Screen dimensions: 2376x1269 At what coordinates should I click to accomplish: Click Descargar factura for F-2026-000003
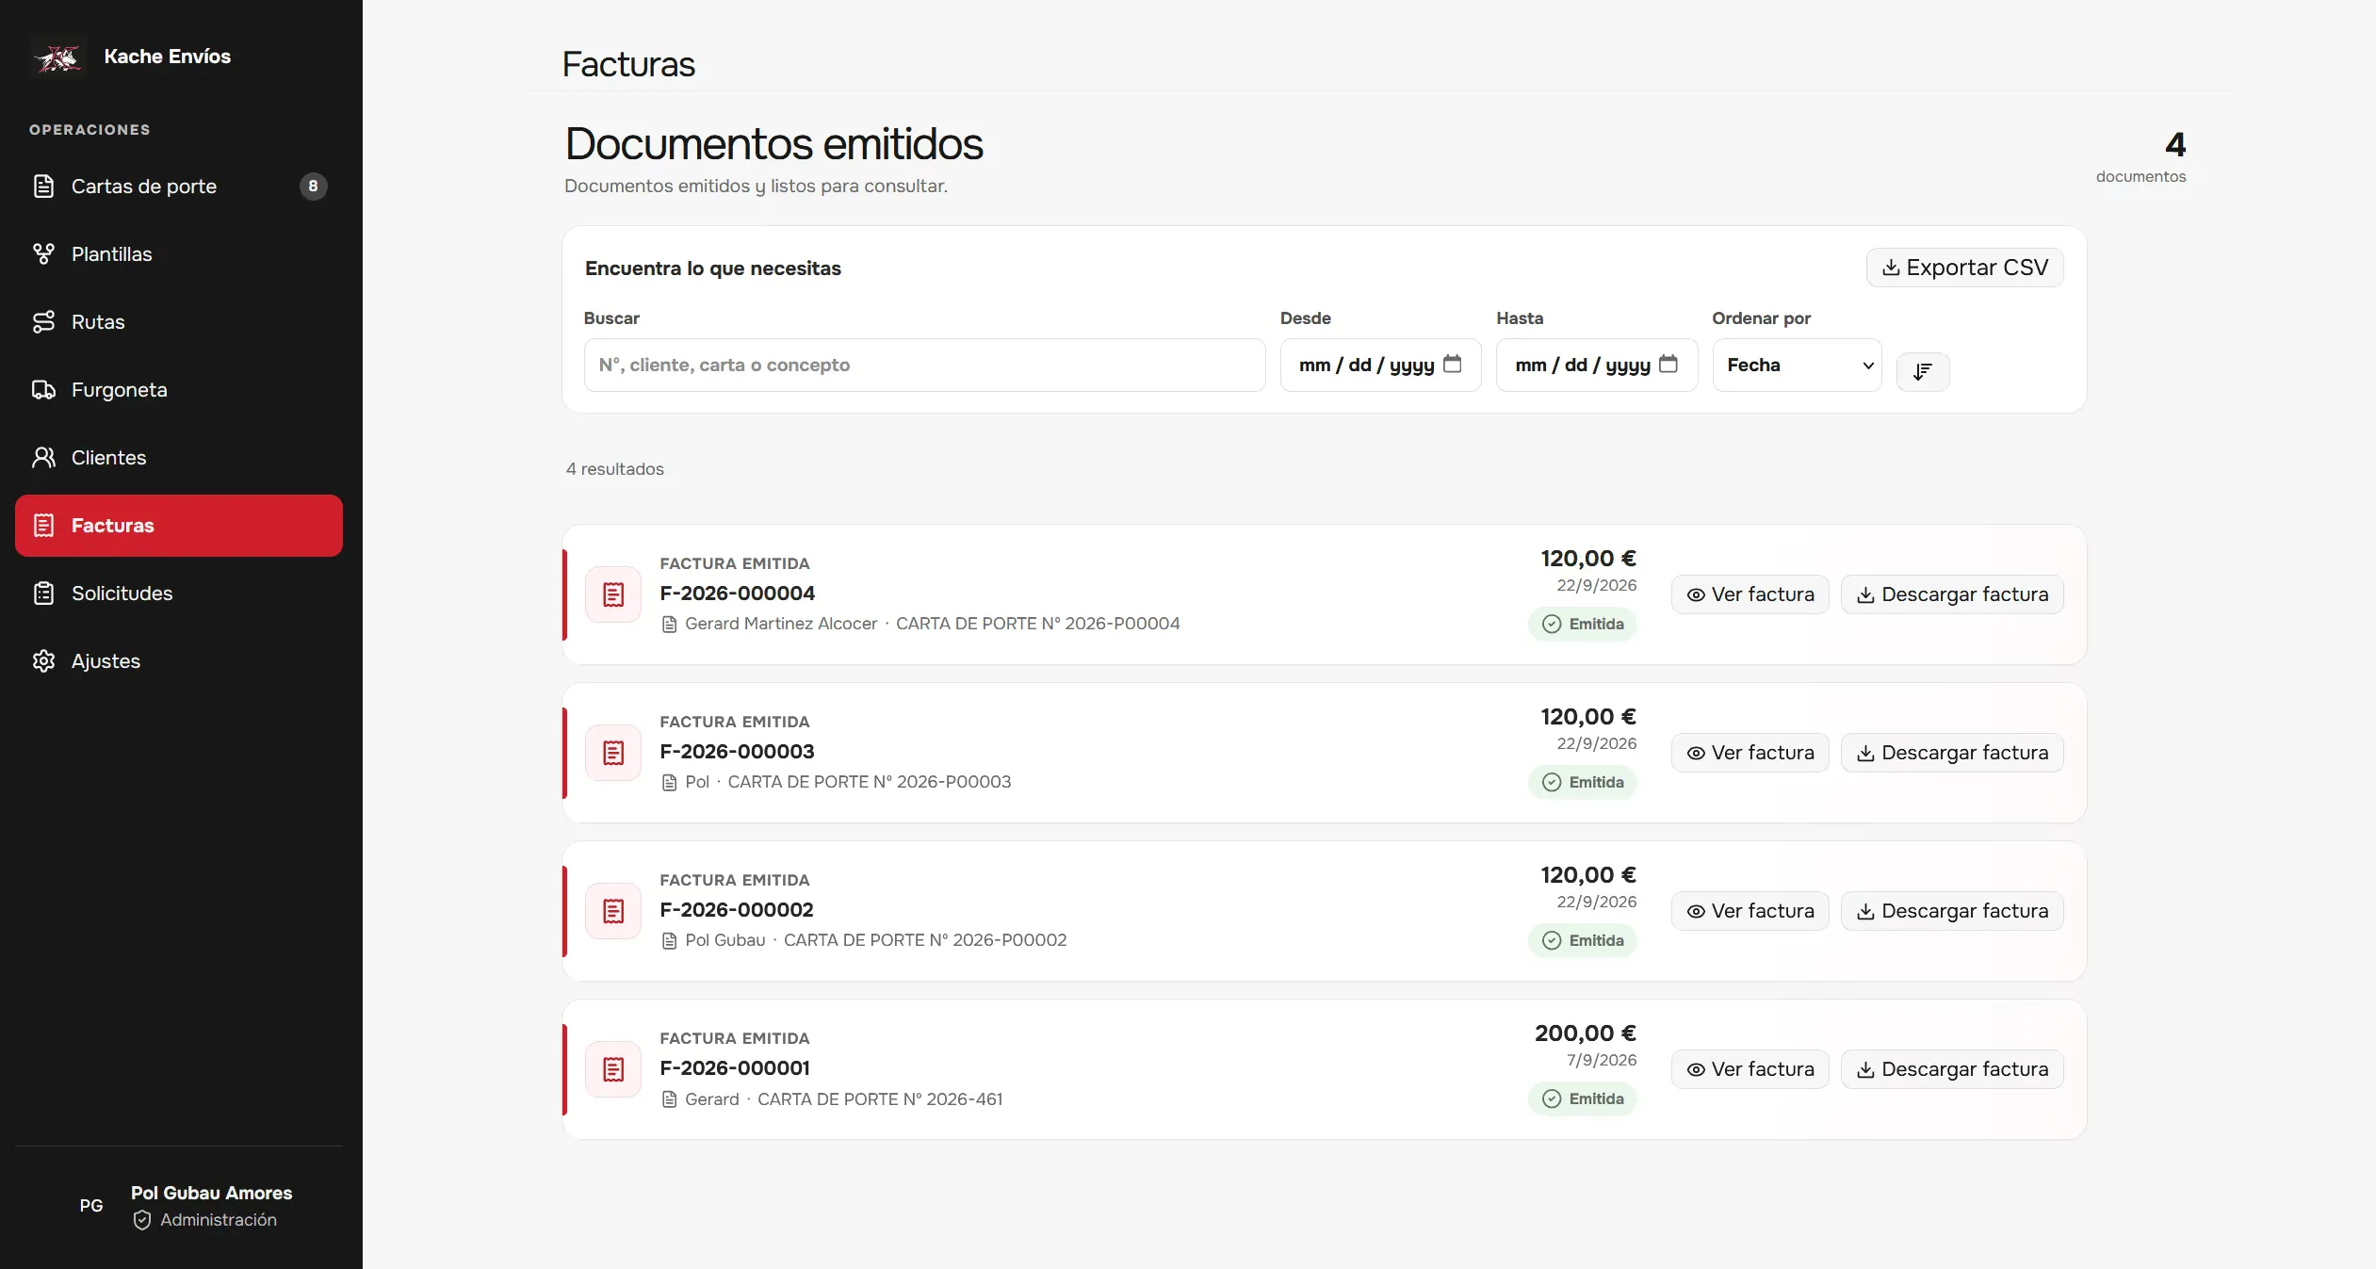click(x=1952, y=753)
